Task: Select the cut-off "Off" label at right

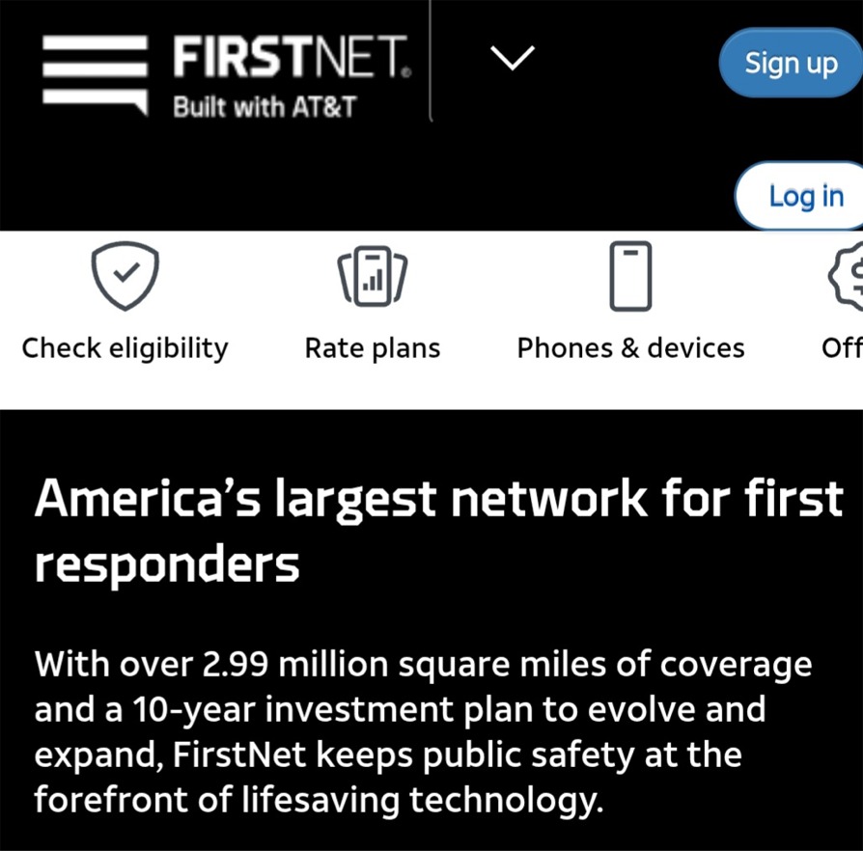Action: (842, 348)
